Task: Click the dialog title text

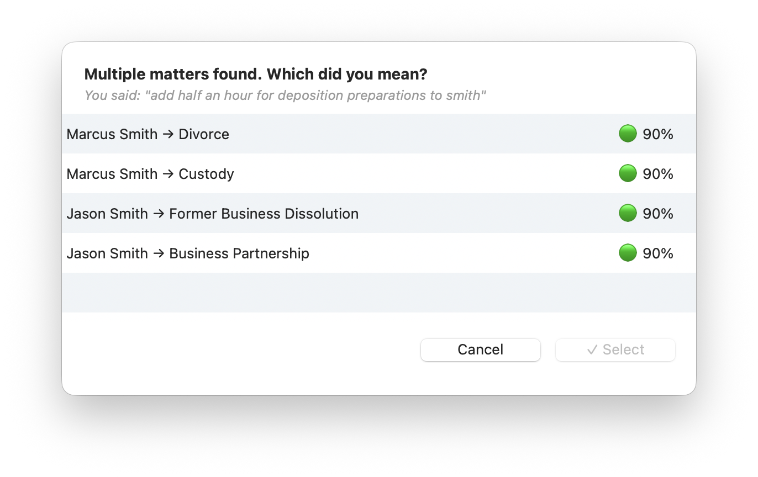Action: [x=255, y=74]
